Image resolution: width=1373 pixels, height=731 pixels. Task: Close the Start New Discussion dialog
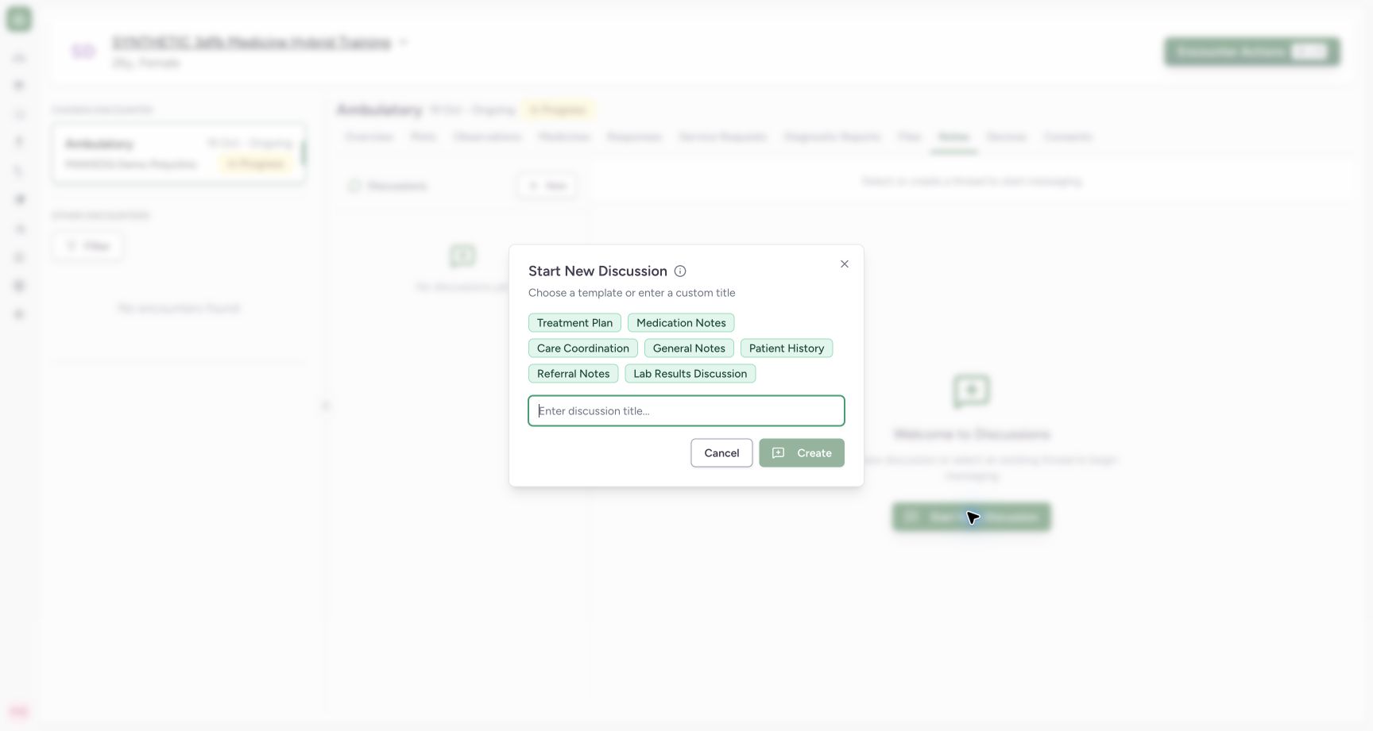[x=845, y=264]
